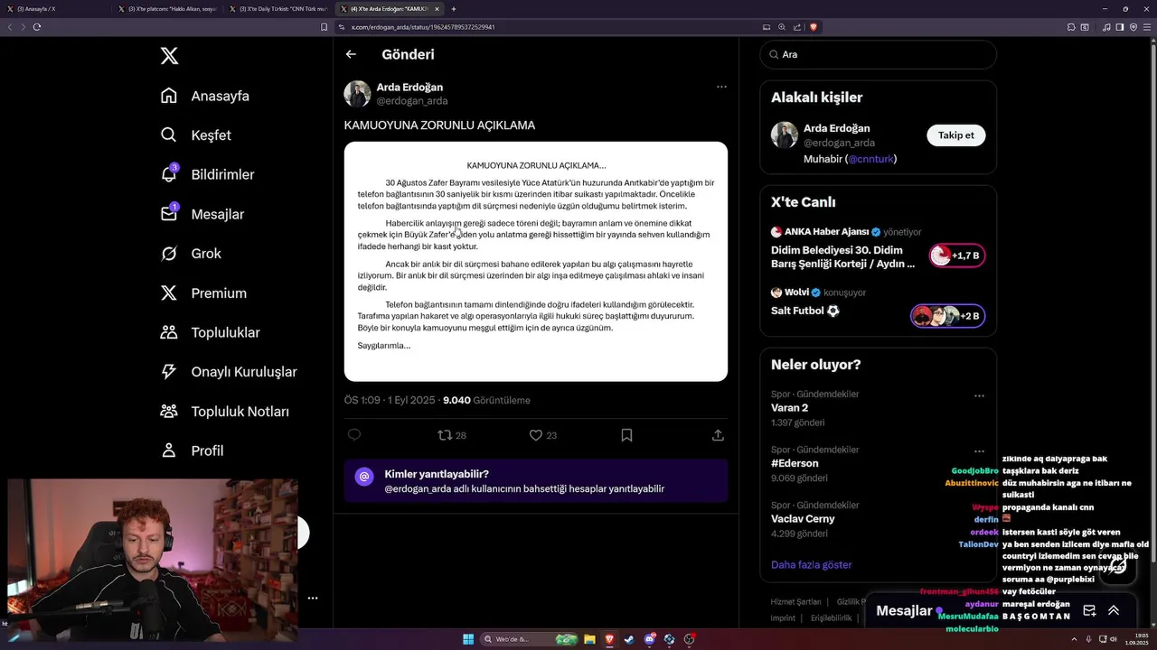This screenshot has height=650, width=1157.
Task: Expand the Mesajlar drawer with arrows
Action: pos(1114,610)
